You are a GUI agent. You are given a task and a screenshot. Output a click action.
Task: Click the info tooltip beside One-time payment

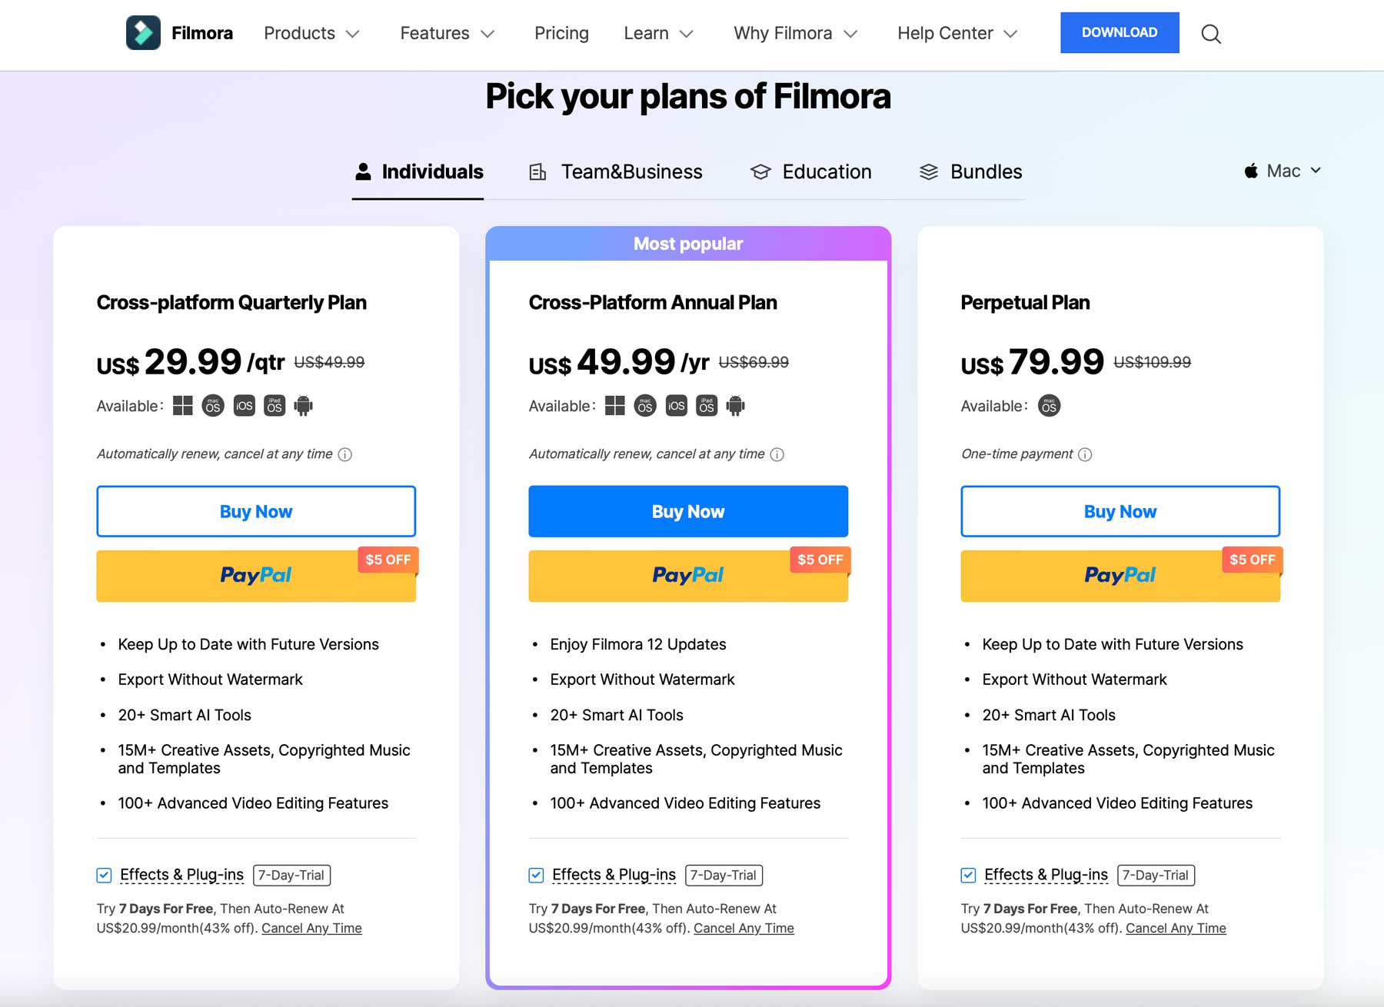[1084, 454]
